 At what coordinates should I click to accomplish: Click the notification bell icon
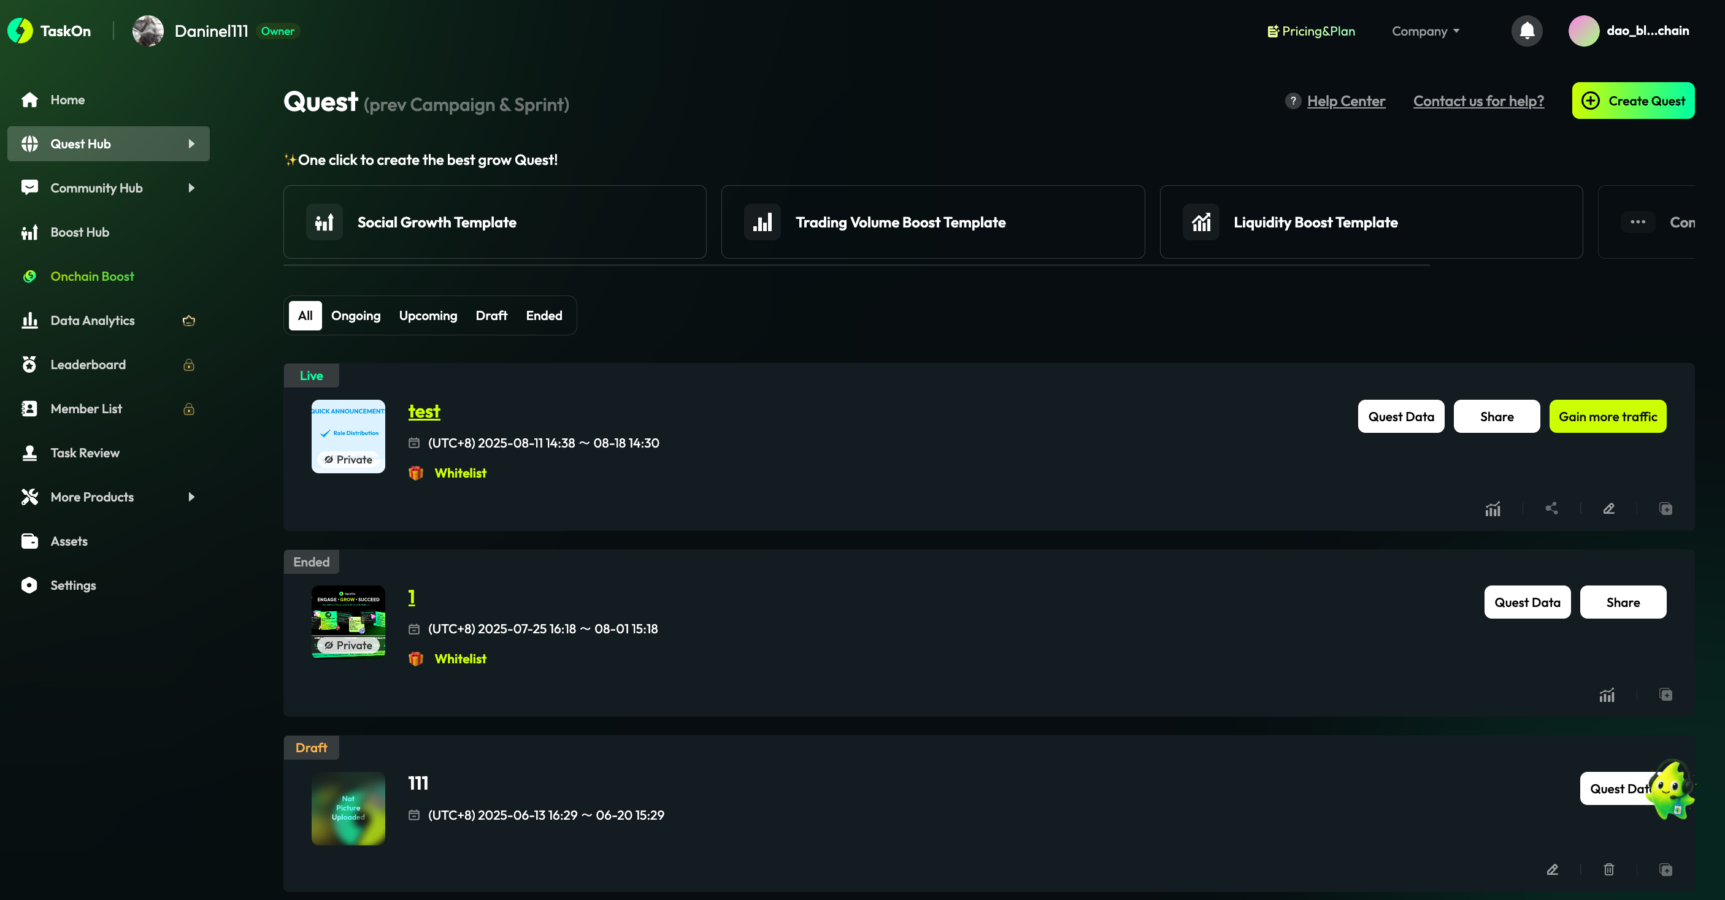(1527, 31)
